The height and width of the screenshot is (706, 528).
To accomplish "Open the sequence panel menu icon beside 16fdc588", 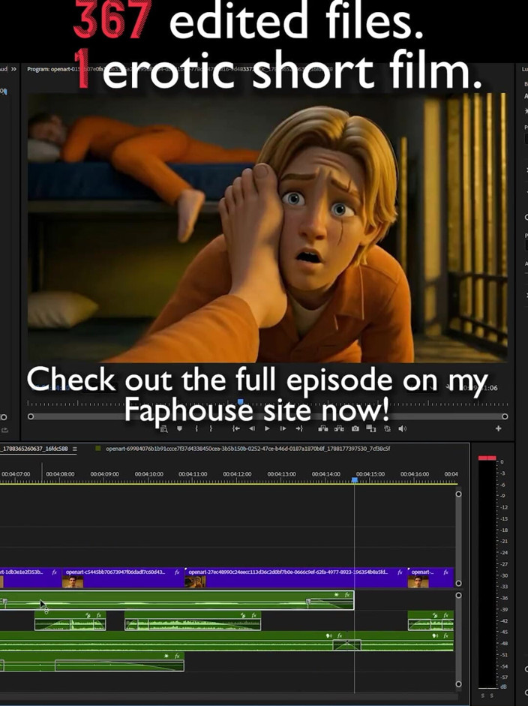I will tap(75, 449).
